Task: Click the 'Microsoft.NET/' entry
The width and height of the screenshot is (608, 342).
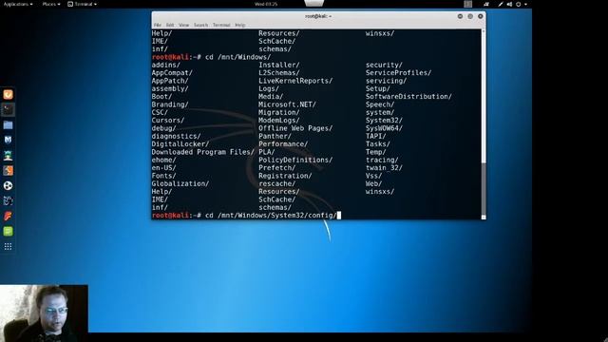Action: click(287, 104)
